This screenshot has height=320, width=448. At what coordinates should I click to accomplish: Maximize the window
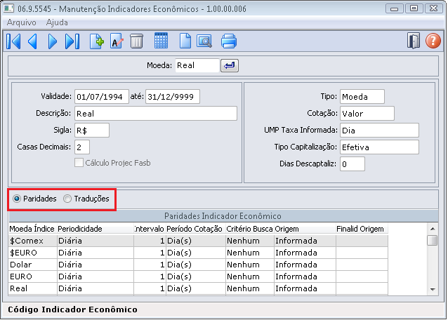414,8
